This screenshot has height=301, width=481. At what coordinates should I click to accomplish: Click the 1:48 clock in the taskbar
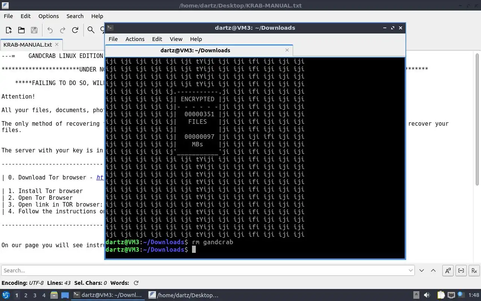(474, 295)
